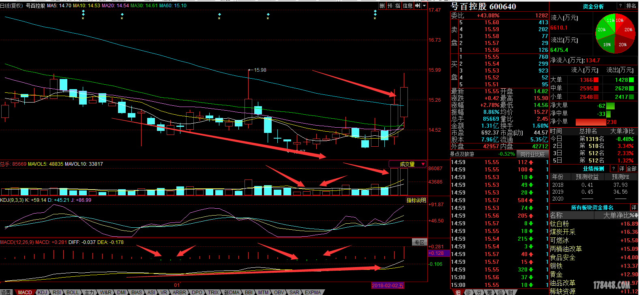Select the 诊 tab below the trade list

tap(468, 292)
